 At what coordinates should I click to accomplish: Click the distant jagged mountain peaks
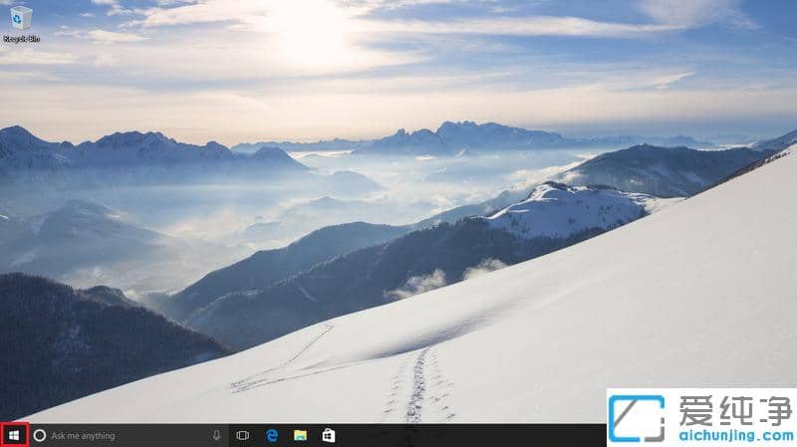pyautogui.click(x=468, y=132)
